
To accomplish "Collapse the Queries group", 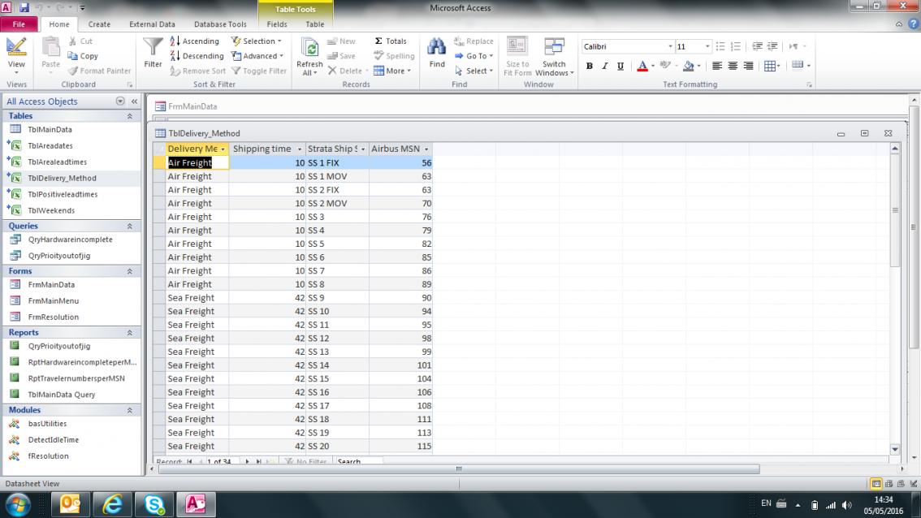I will pyautogui.click(x=130, y=226).
